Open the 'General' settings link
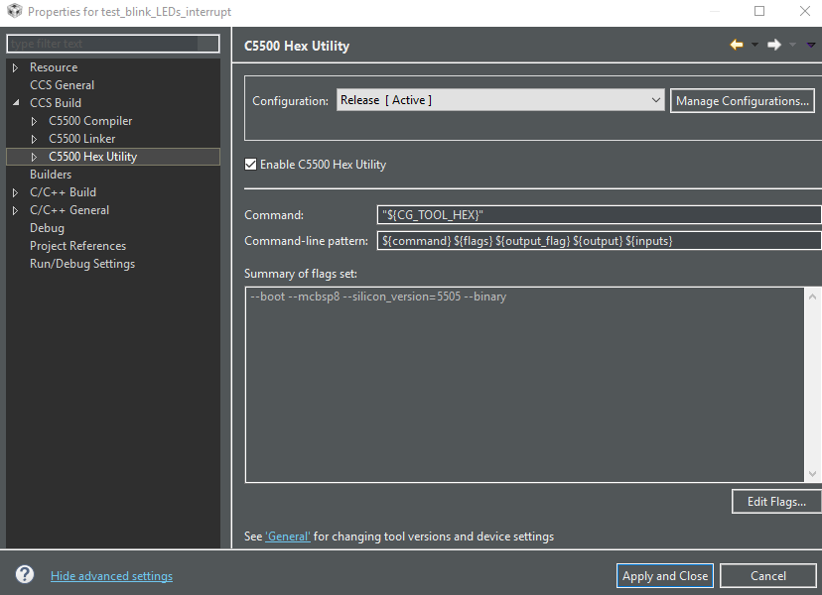The height and width of the screenshot is (595, 822). coord(288,536)
